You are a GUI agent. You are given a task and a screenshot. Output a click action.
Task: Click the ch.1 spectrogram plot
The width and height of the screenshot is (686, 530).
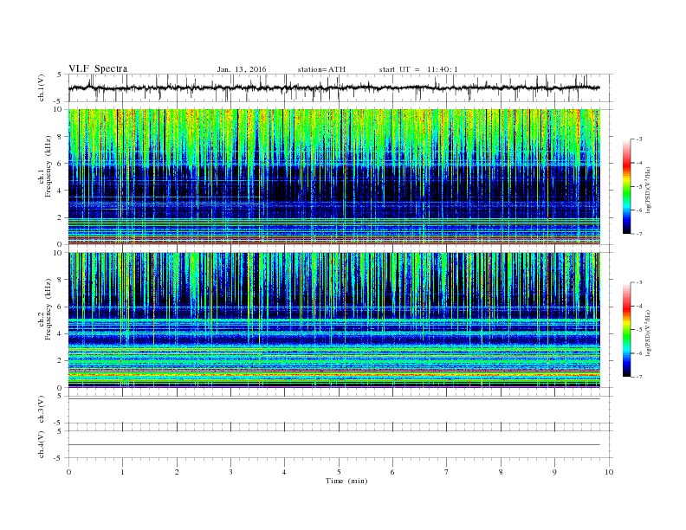pyautogui.click(x=334, y=177)
